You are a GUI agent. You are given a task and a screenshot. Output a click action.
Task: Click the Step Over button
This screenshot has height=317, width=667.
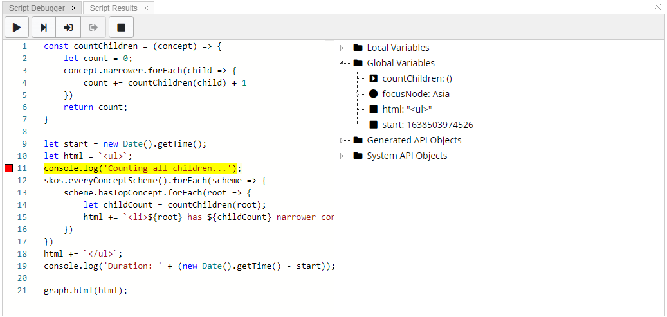coord(44,28)
